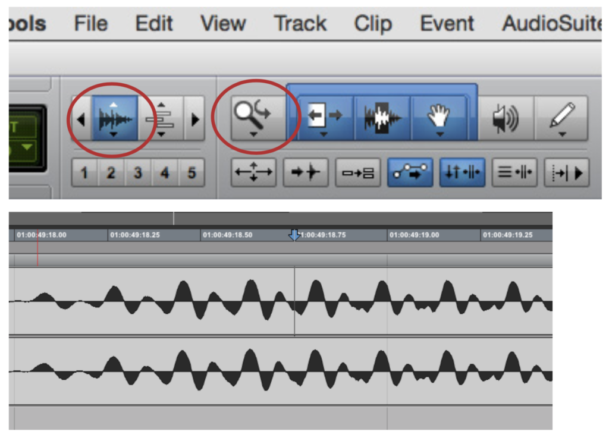Toggle the Zoom Toggle four-arrow button

[253, 172]
